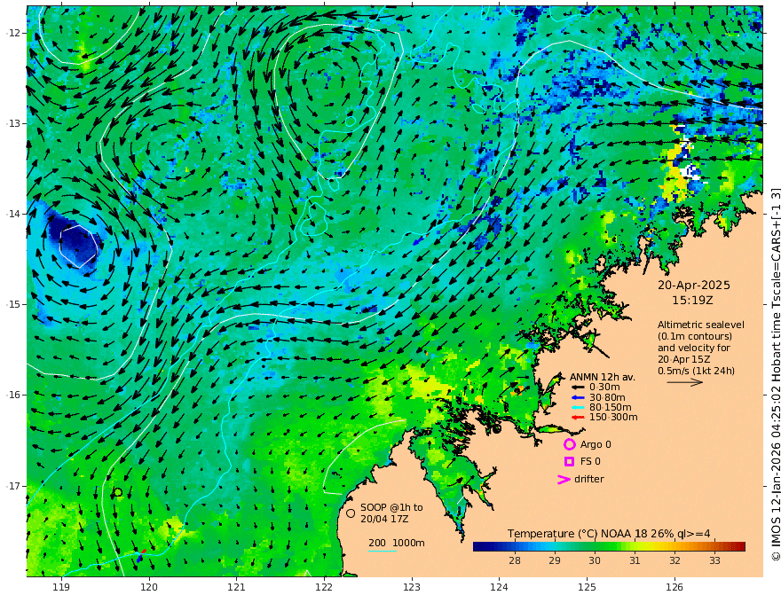Click the ANMN 12h av. legend heading
This screenshot has height=603, width=781.
click(603, 376)
